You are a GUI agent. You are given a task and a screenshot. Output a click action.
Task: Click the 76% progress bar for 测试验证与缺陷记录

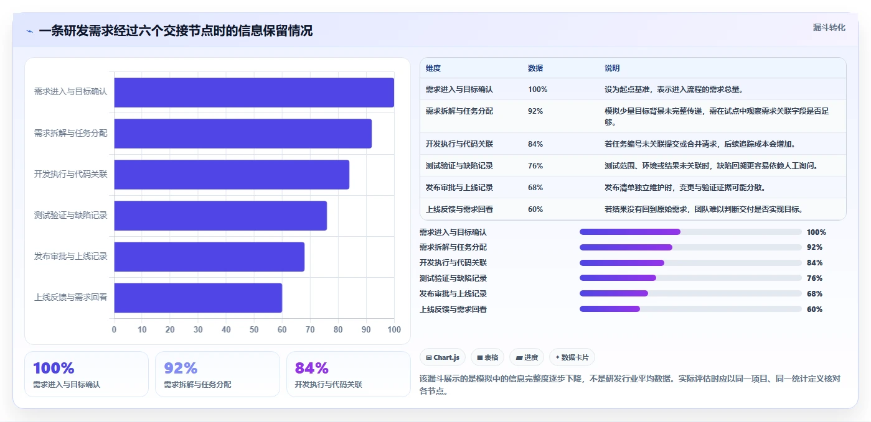coord(690,278)
